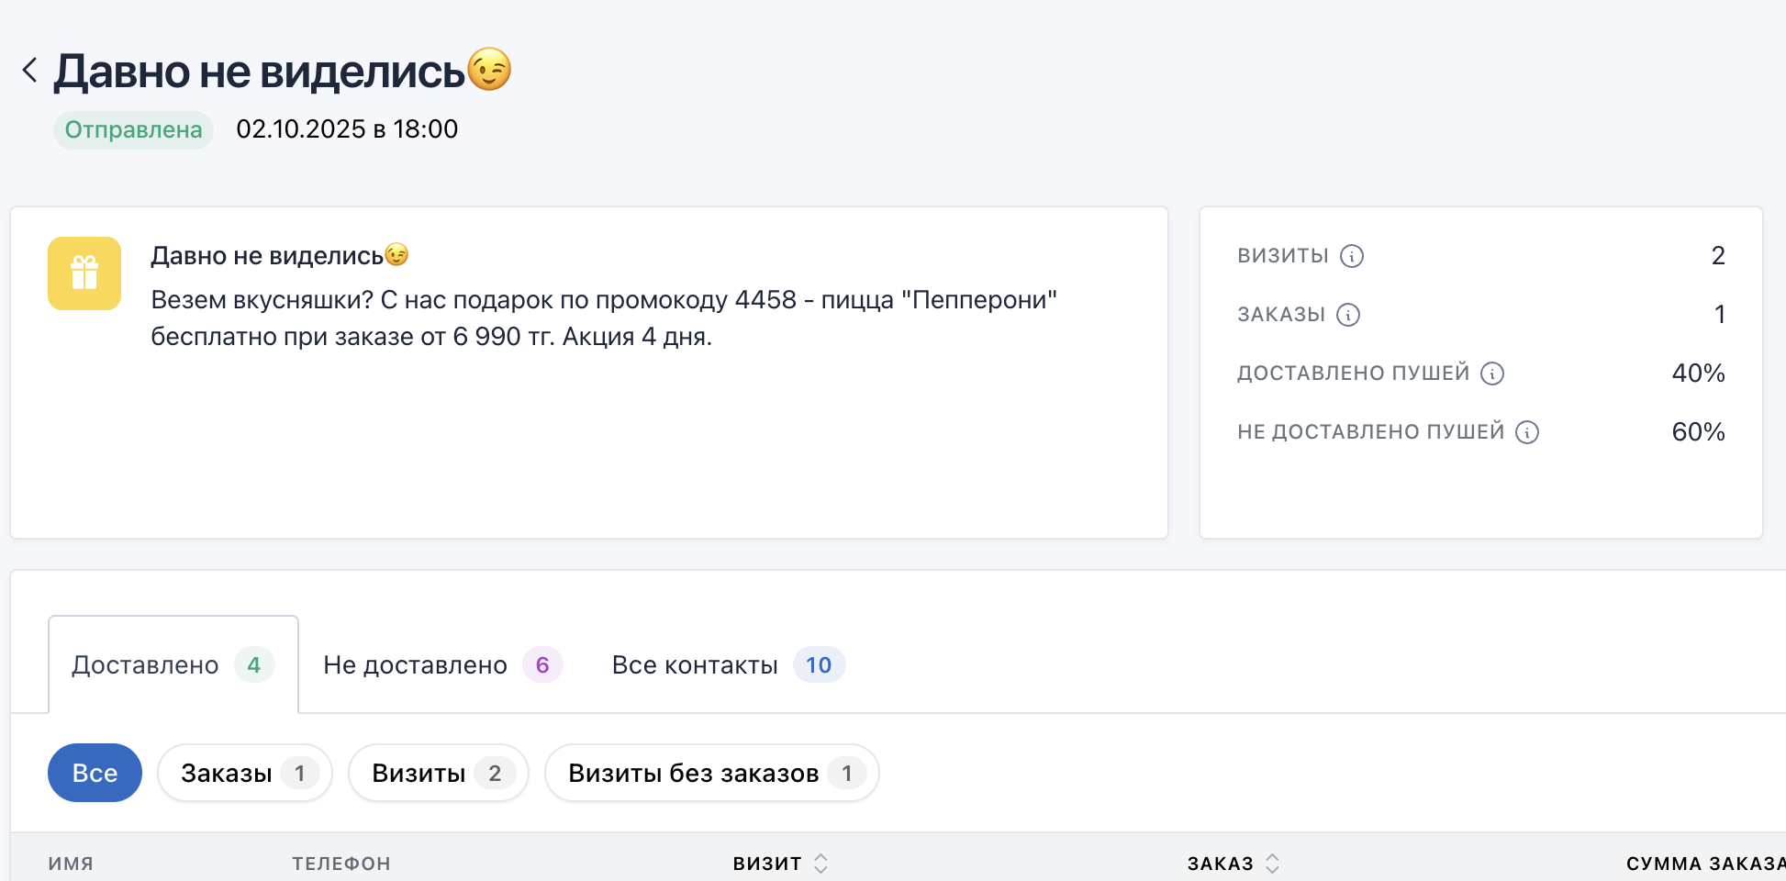
Task: Select the Все filter chip
Action: coord(95,773)
